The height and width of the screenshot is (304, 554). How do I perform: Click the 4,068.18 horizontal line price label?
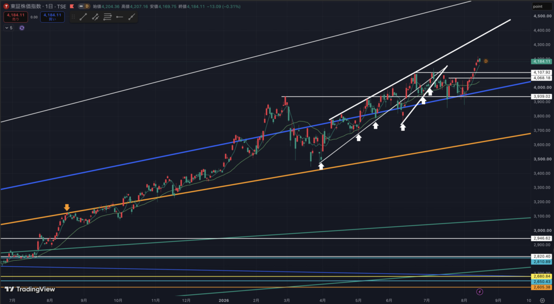click(541, 78)
